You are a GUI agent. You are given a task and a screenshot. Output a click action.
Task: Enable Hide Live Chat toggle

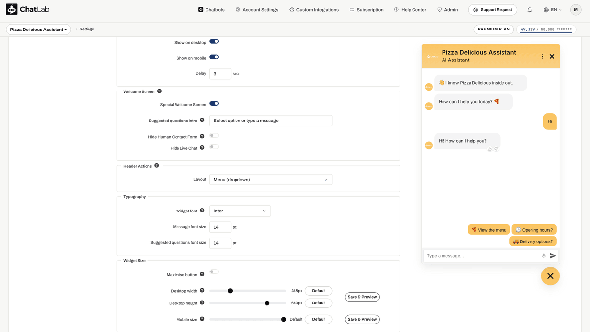click(x=214, y=147)
